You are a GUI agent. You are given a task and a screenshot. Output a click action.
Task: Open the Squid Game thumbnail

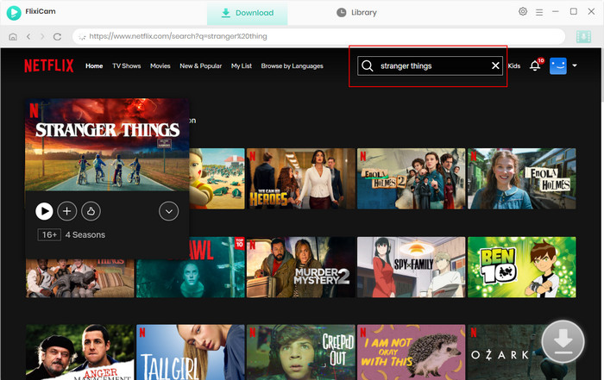coord(217,179)
